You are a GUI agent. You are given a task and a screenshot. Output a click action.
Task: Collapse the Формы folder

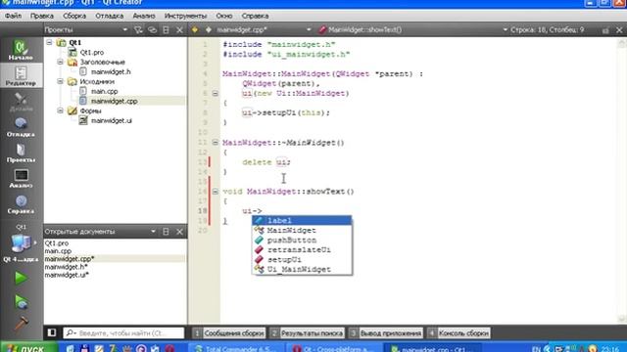coord(60,110)
